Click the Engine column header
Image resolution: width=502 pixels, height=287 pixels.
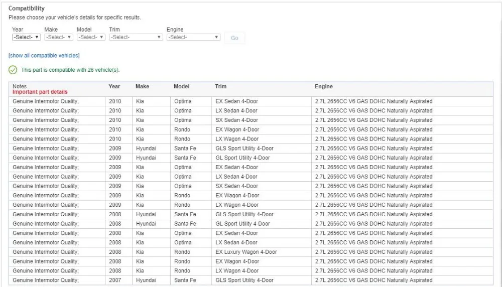coord(324,86)
